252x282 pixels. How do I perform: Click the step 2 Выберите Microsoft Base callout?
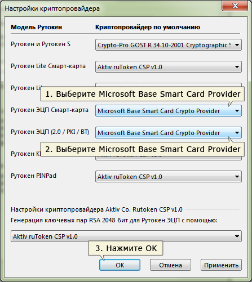click(x=143, y=149)
